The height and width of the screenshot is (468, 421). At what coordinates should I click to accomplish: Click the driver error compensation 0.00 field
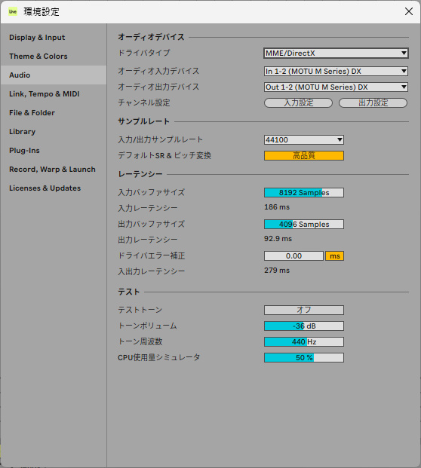(x=293, y=255)
